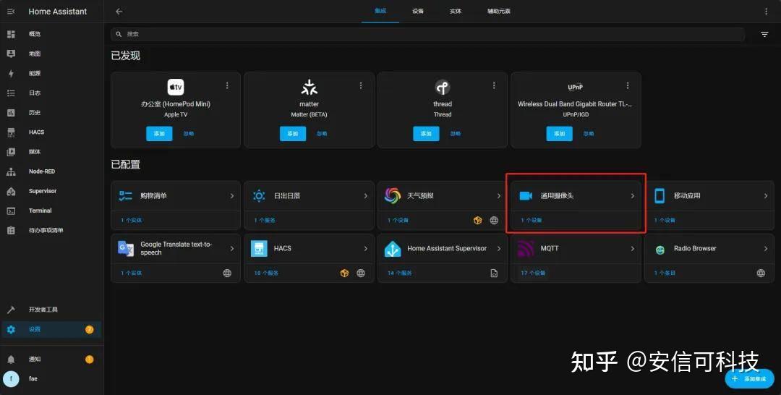Open Supervisor from the sidebar
Image resolution: width=781 pixels, height=395 pixels.
coord(52,191)
